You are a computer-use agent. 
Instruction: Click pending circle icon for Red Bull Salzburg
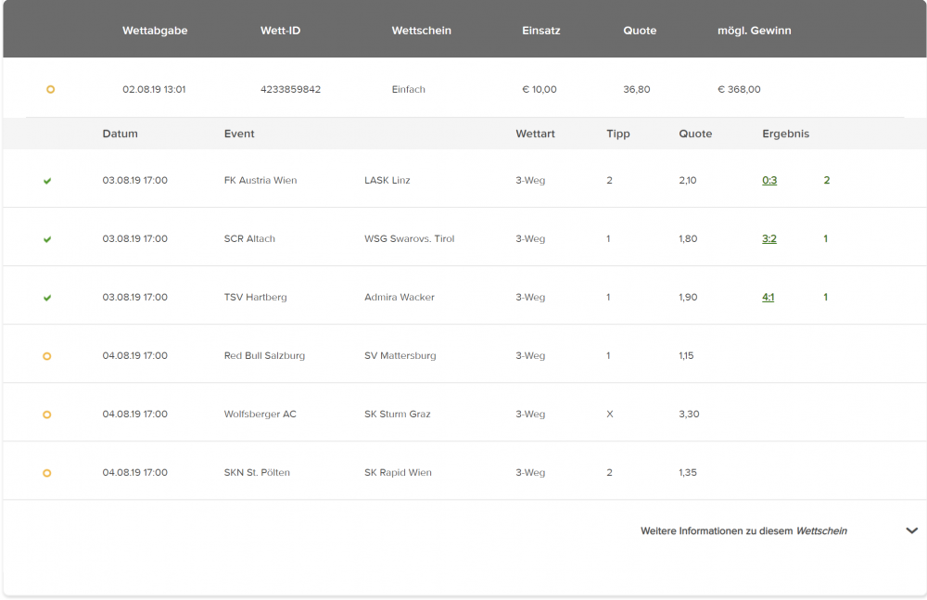(47, 356)
